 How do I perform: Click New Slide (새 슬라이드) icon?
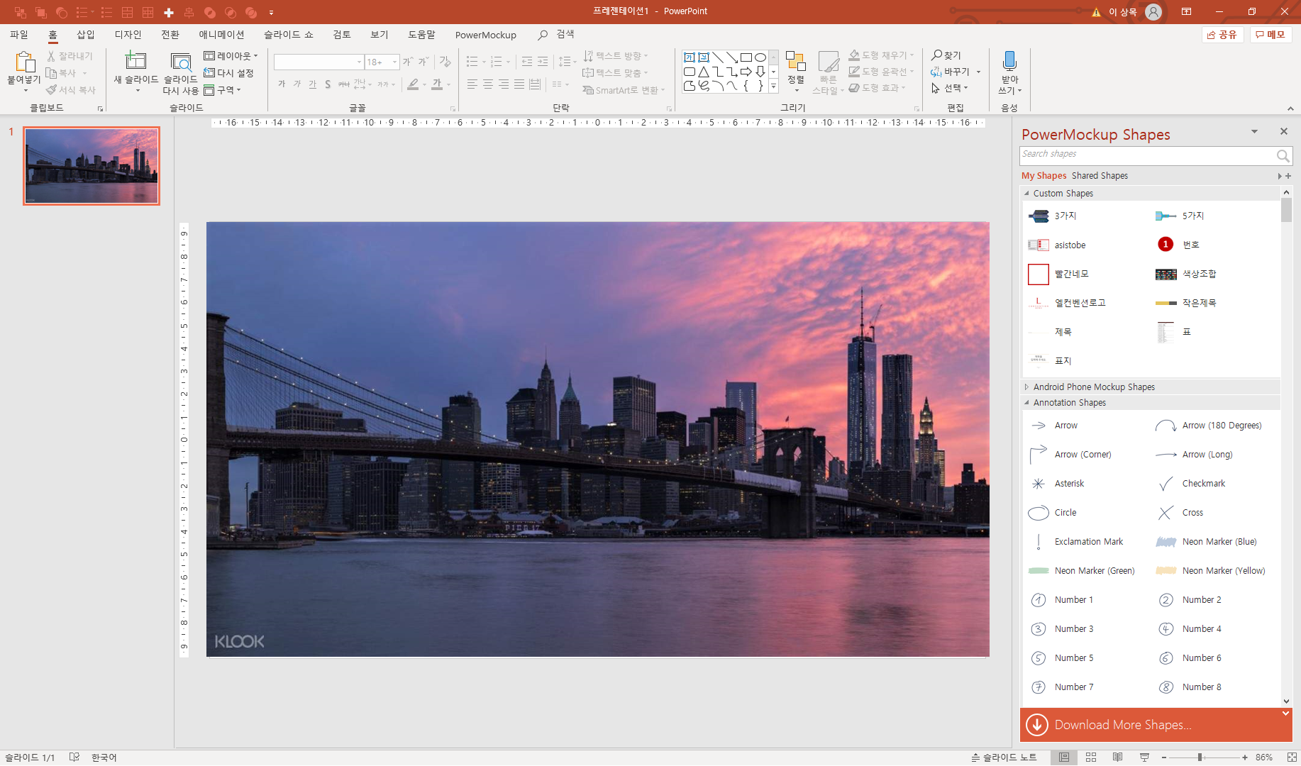(x=135, y=61)
